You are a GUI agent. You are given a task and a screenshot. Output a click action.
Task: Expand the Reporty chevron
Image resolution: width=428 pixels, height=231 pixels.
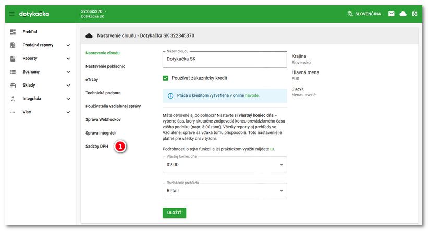(x=68, y=59)
